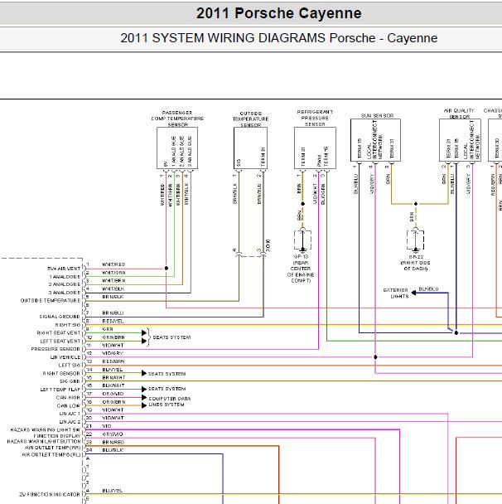This screenshot has height=504, width=502.
Task: Click 'SEATS SYSTEM' reference on the BLK/WHT wire
Action: (167, 389)
